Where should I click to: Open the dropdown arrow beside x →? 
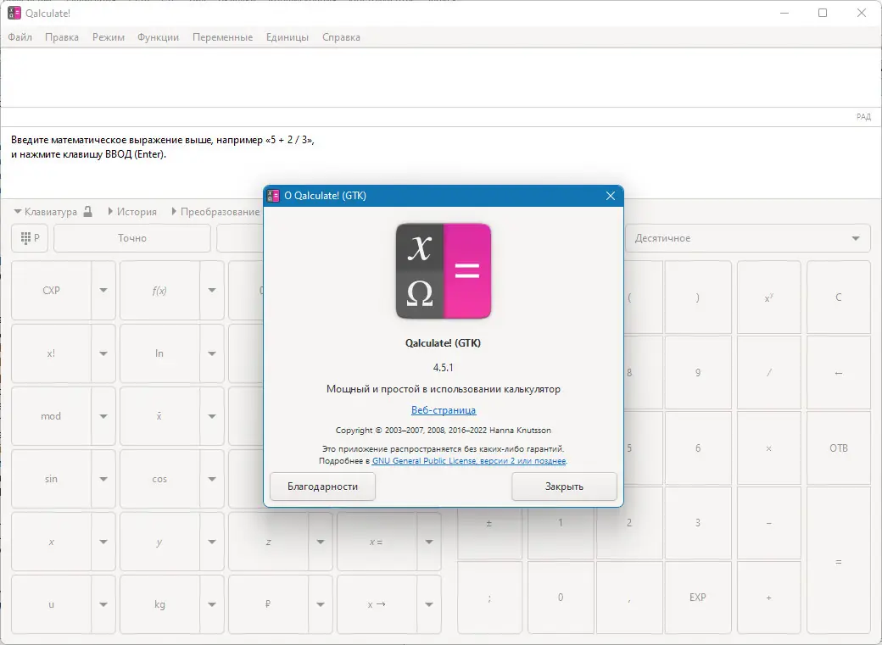coord(429,604)
